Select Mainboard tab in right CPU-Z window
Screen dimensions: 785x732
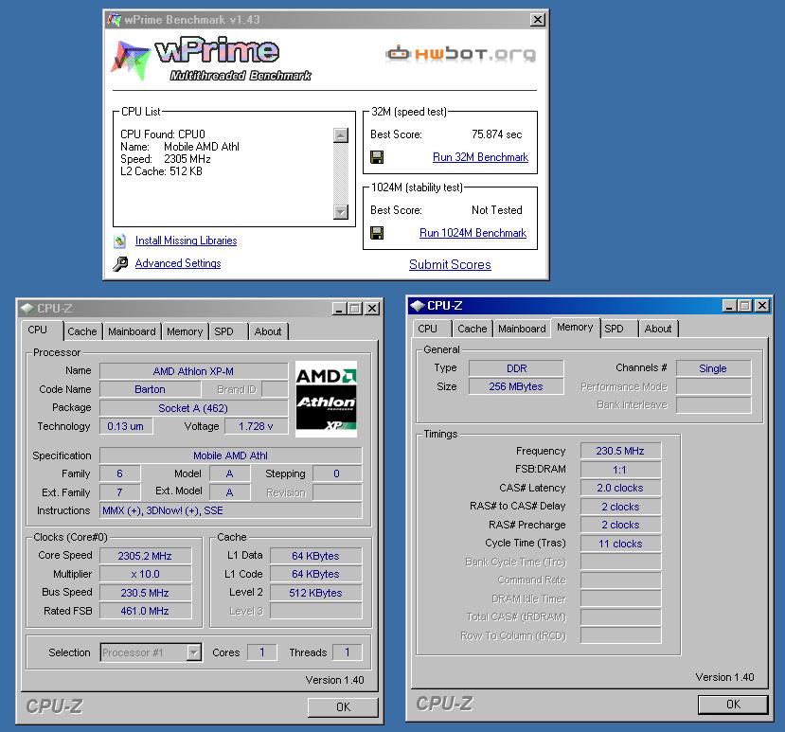coord(522,329)
